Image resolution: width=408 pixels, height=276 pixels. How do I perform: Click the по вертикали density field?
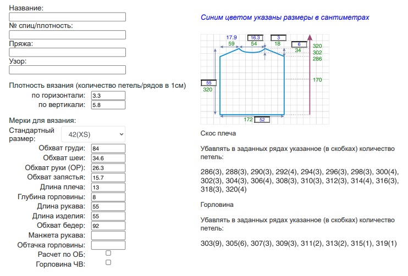point(108,105)
